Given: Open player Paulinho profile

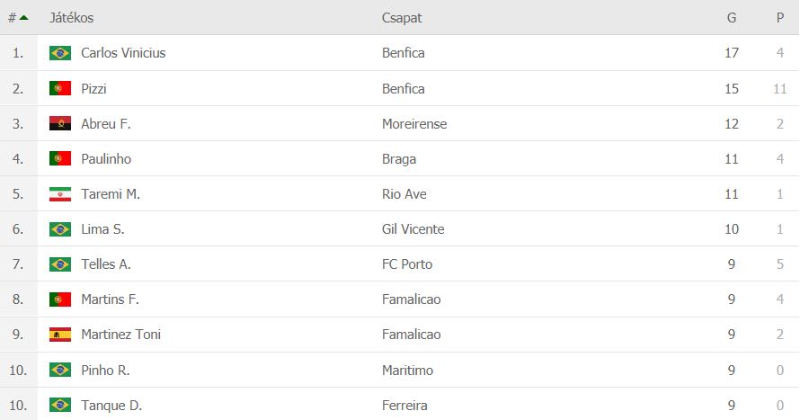Looking at the screenshot, I should tap(106, 158).
